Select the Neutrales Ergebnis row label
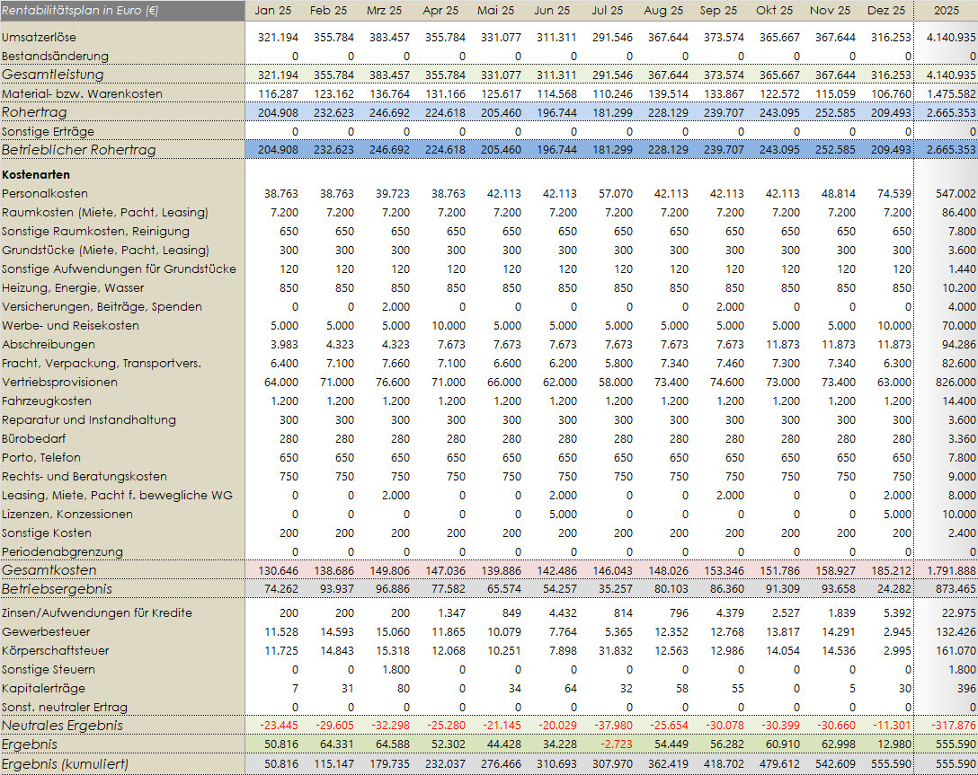978x775 pixels. [x=62, y=726]
